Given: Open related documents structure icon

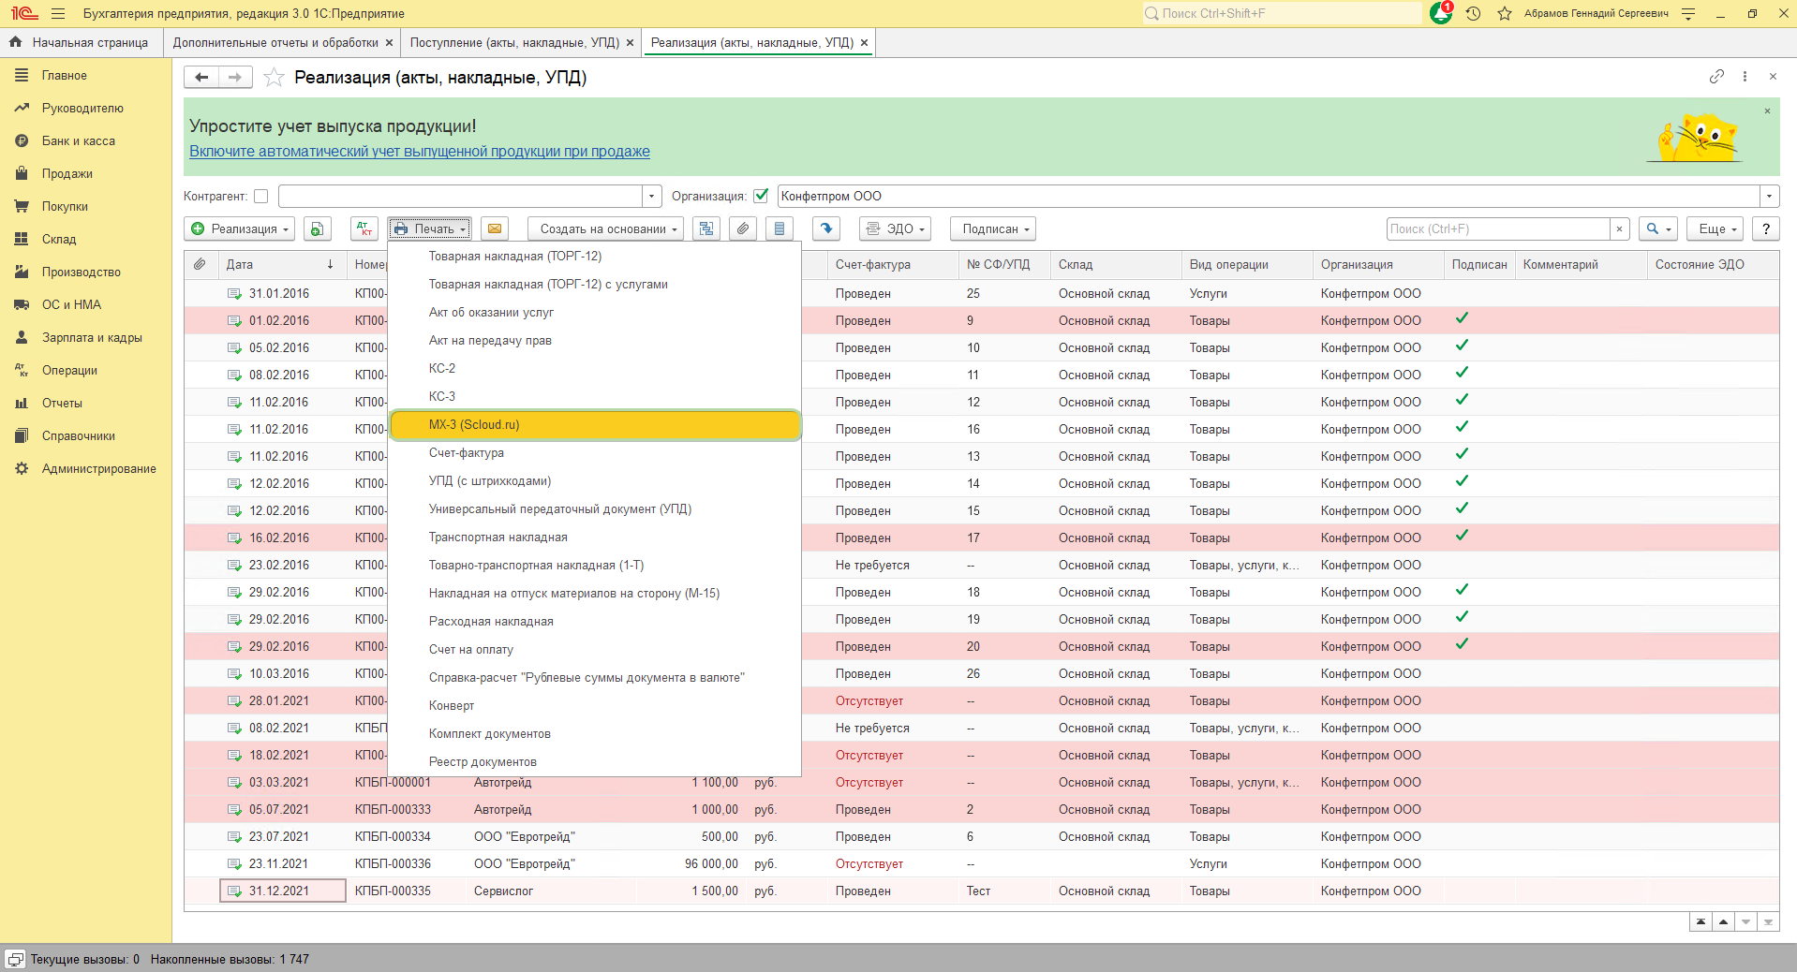Looking at the screenshot, I should 706,228.
